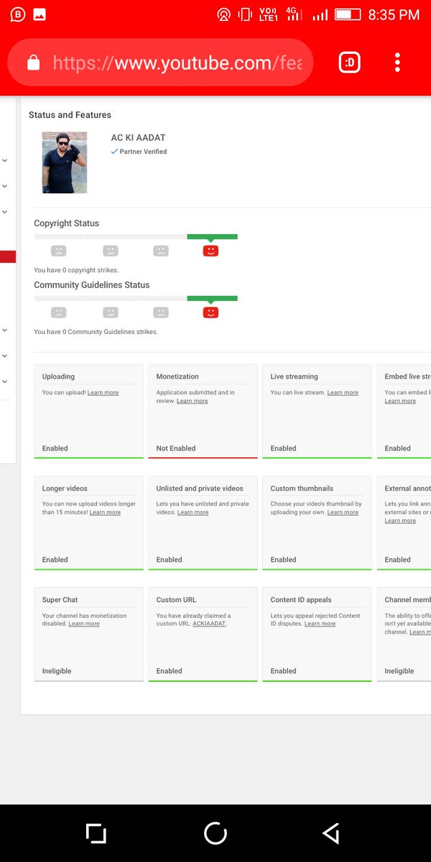
Task: Tap the vibrate mode icon in status bar
Action: 245,14
